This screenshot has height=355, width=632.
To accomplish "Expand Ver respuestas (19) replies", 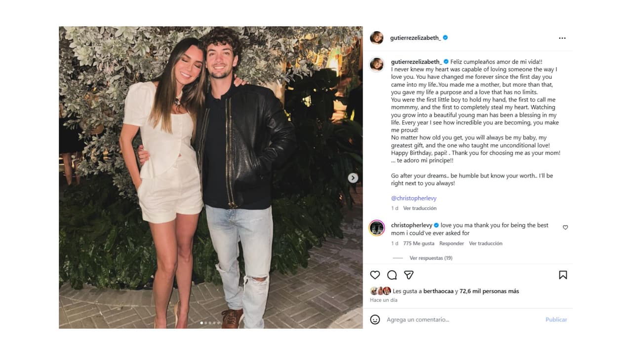I will pyautogui.click(x=431, y=258).
